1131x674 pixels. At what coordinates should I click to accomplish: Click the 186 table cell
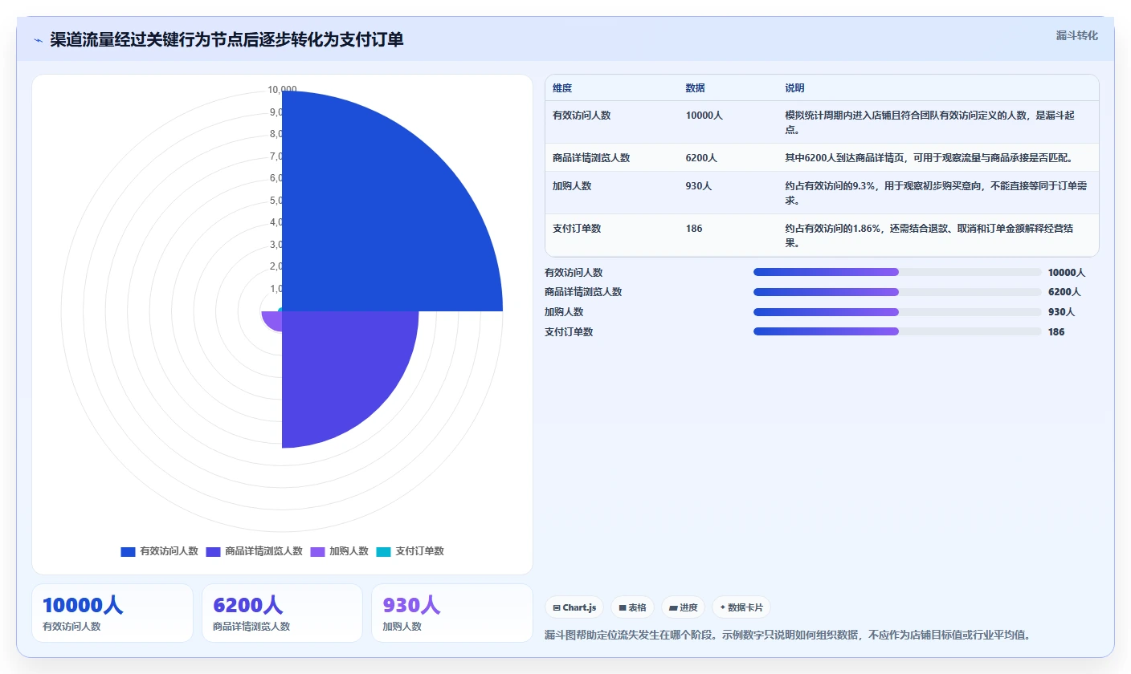(x=694, y=229)
